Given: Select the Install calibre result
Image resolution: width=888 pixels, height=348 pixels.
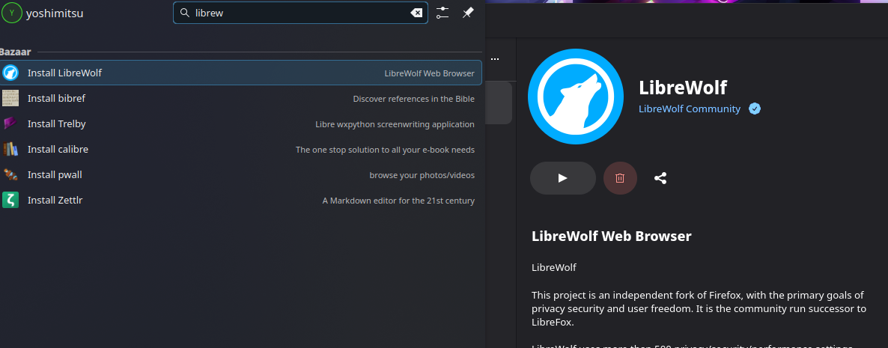Looking at the screenshot, I should [x=240, y=150].
